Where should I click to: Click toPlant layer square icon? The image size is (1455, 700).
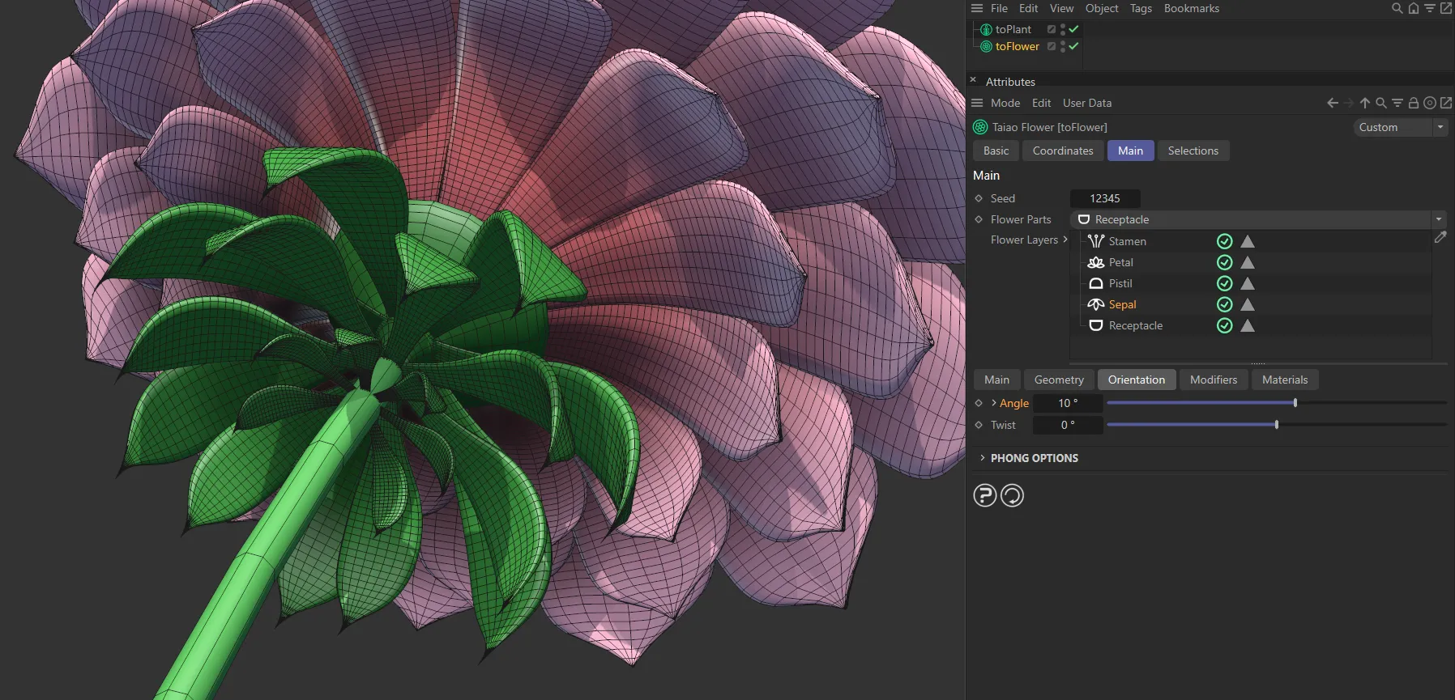pyautogui.click(x=1052, y=29)
